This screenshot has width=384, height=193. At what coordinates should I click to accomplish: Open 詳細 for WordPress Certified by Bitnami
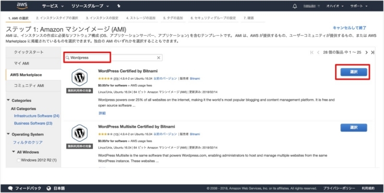102,114
